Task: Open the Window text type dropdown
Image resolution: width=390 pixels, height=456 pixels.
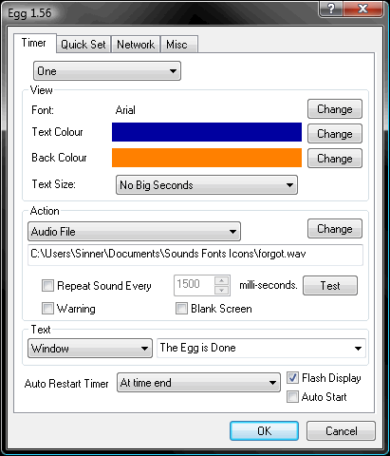Action: [90, 349]
